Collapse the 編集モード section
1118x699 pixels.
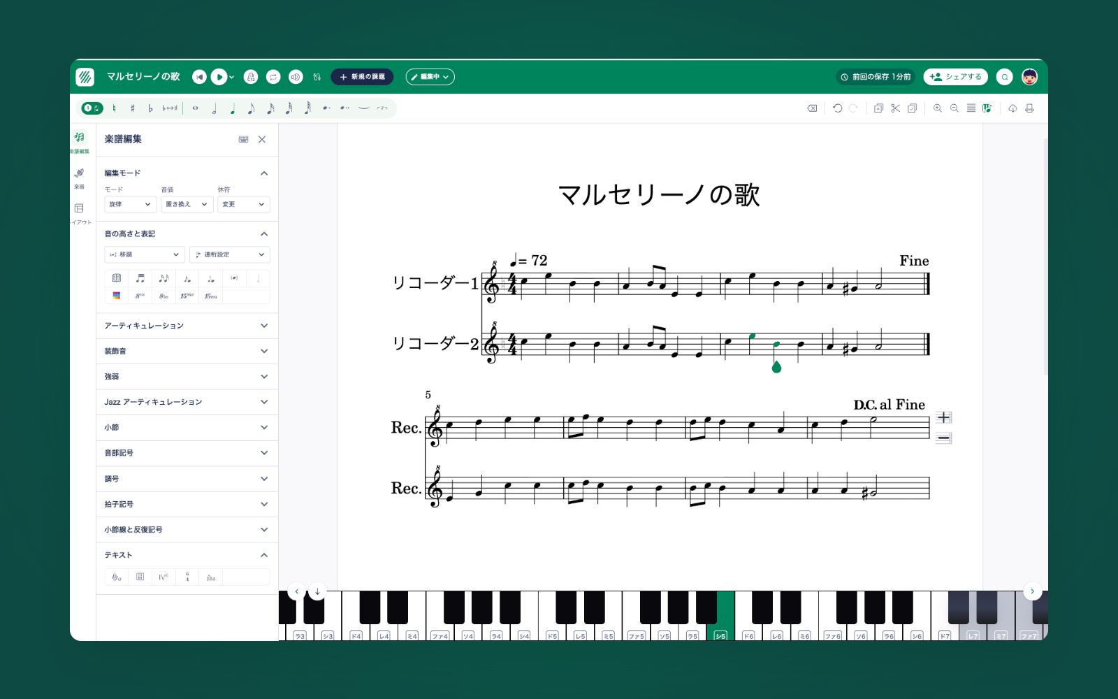tap(264, 173)
